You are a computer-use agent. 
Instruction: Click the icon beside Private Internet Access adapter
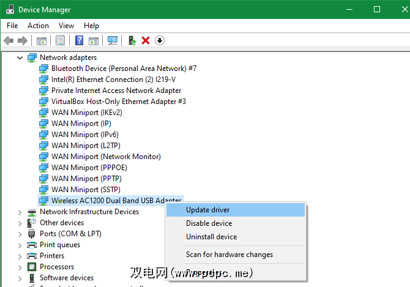click(43, 91)
